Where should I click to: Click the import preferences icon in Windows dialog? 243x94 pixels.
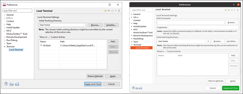(12, 84)
